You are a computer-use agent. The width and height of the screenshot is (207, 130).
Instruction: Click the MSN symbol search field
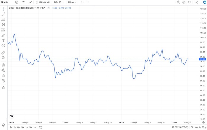6,2
